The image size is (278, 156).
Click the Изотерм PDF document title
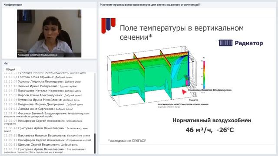point(150,5)
